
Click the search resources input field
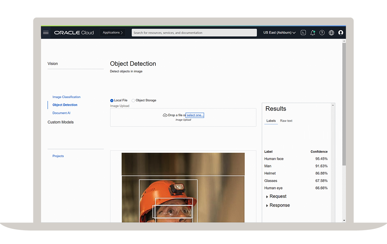coord(194,33)
